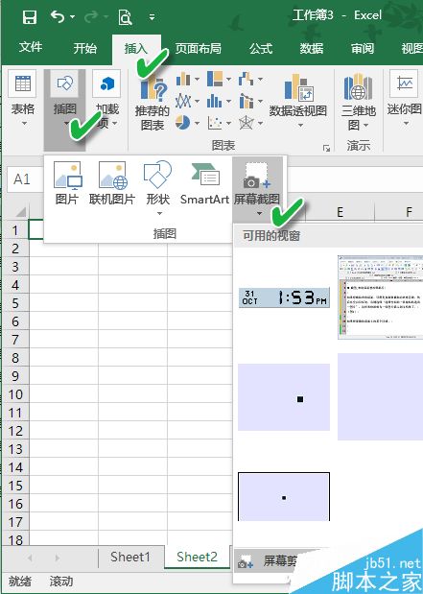Select the document window thumbnail
This screenshot has height=594, width=423.
point(380,297)
